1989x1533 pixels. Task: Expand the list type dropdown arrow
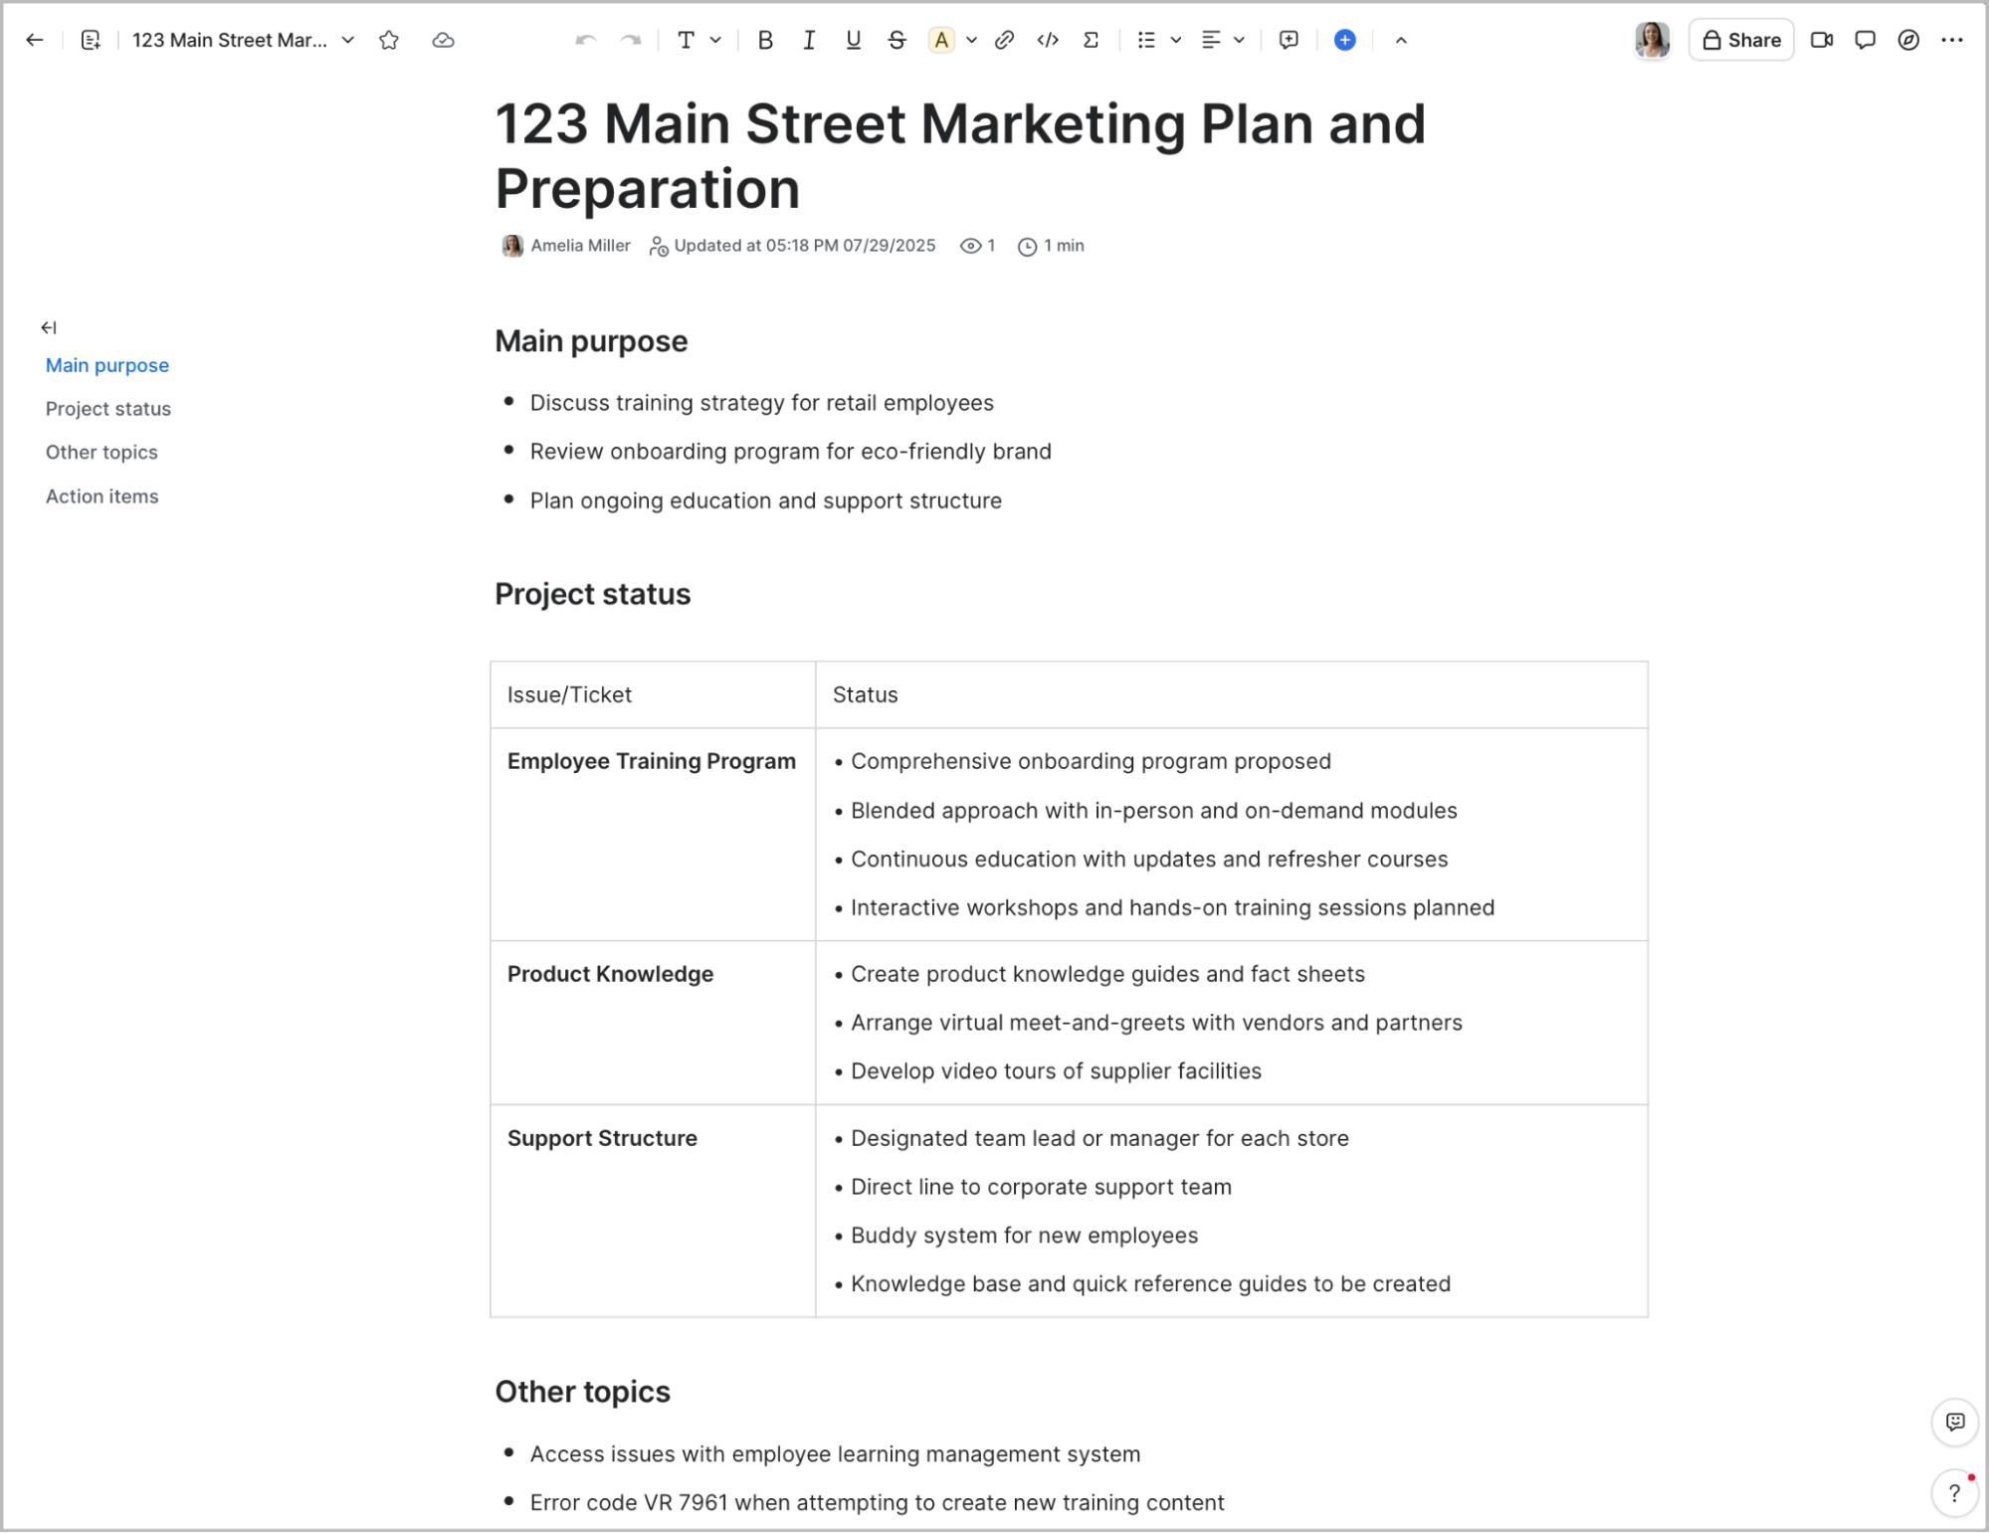(x=1176, y=40)
